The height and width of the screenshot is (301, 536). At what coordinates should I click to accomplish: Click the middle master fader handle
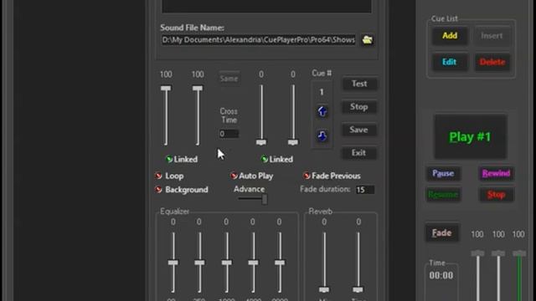pyautogui.click(x=498, y=253)
